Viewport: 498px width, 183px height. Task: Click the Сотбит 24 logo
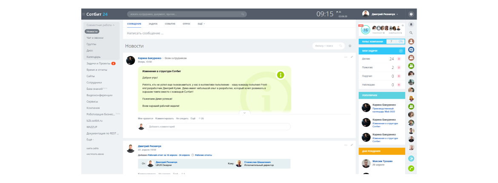pyautogui.click(x=97, y=14)
